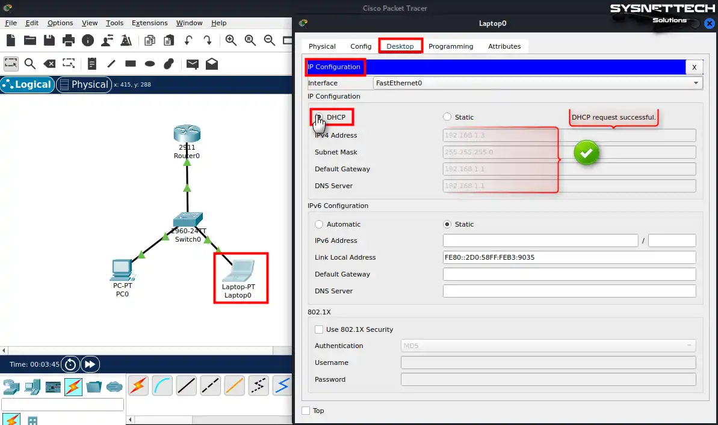718x425 pixels.
Task: Open the File menu
Action: click(11, 23)
